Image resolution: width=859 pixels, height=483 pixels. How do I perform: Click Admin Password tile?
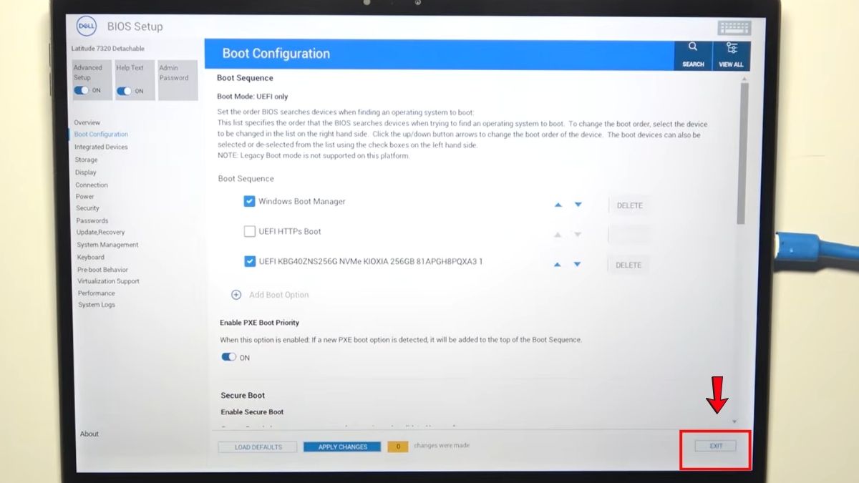pos(178,80)
